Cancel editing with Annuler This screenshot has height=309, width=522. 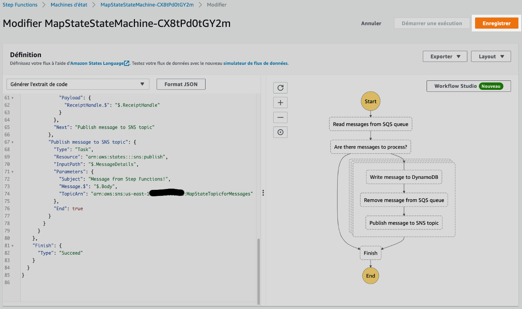371,23
